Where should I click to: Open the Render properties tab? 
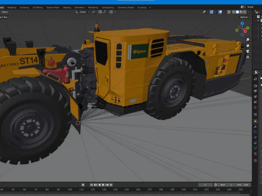pos(255,85)
